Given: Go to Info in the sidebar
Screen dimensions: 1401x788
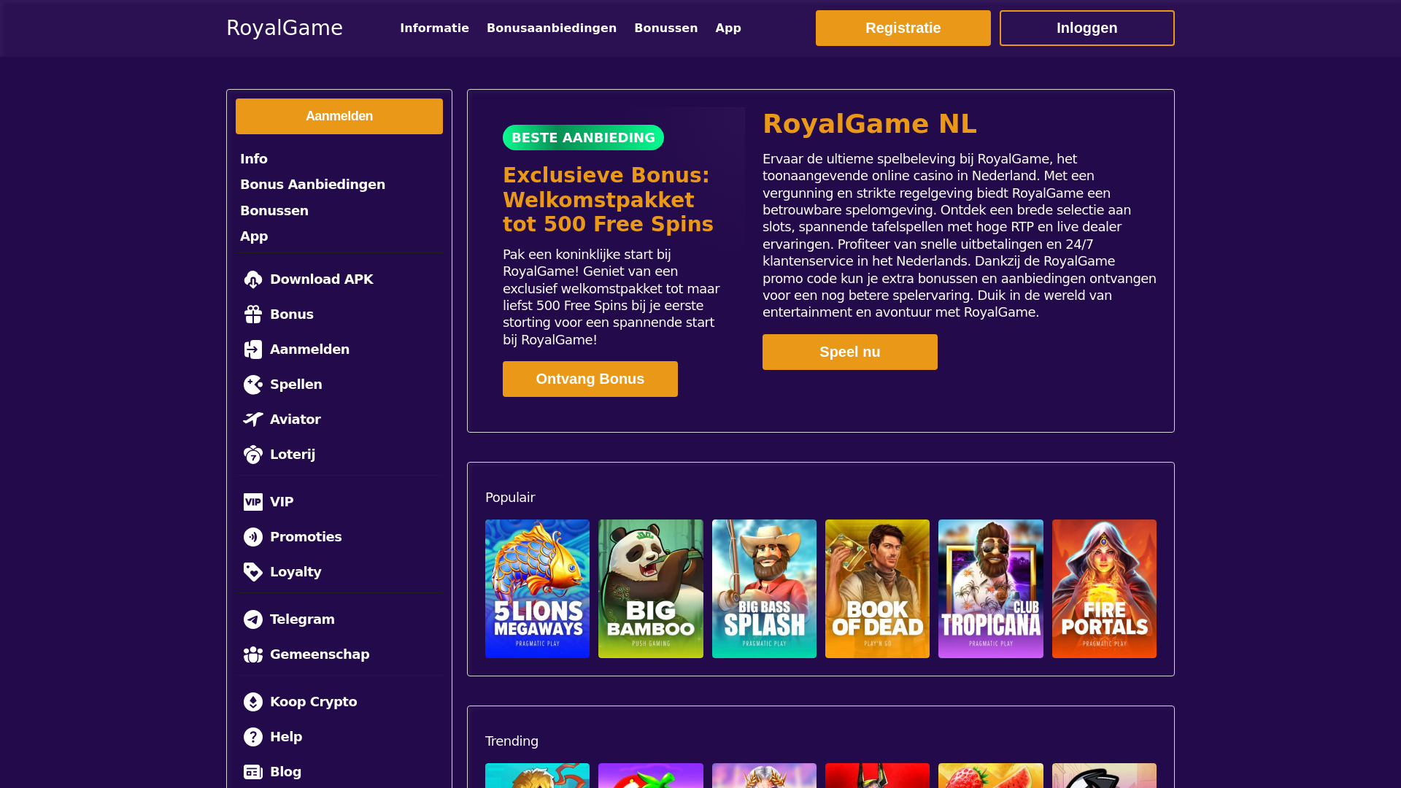Looking at the screenshot, I should coord(254,159).
